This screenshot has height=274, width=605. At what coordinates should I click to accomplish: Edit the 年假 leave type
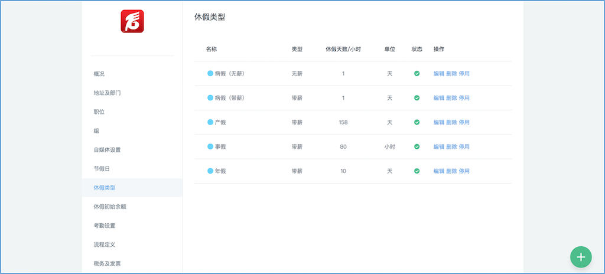[439, 171]
